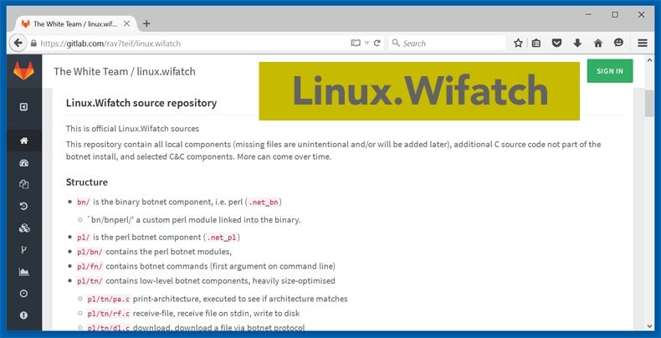Screen dimensions: 661x338
Task: Click the page vertical scrollbar thumb
Action: coord(649,102)
